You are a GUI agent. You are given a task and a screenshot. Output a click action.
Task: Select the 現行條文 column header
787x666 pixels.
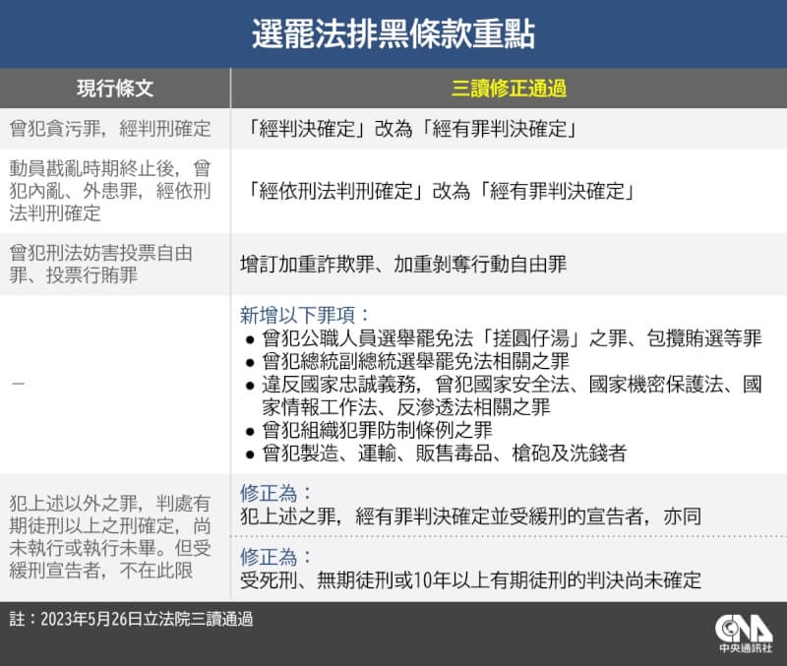pos(115,89)
